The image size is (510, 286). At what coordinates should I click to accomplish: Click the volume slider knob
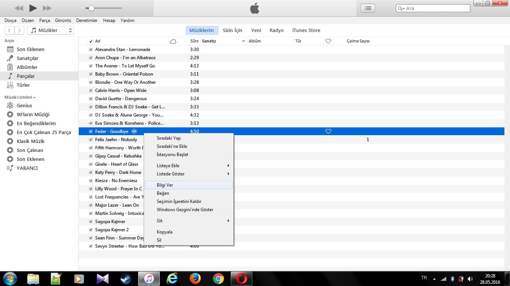click(91, 8)
